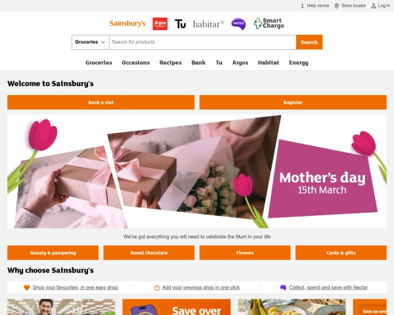Click the Search for products field
This screenshot has height=315, width=394.
pyautogui.click(x=202, y=42)
